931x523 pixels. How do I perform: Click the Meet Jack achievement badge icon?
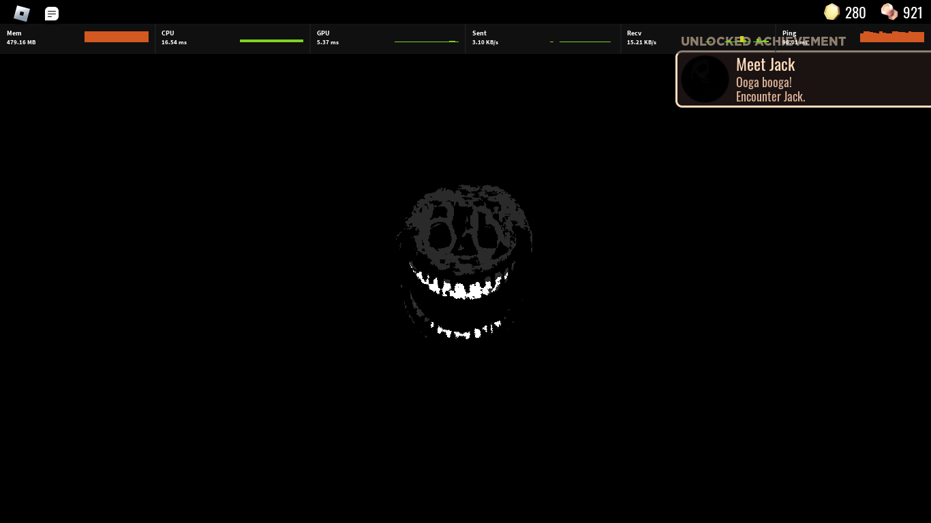[x=705, y=78]
